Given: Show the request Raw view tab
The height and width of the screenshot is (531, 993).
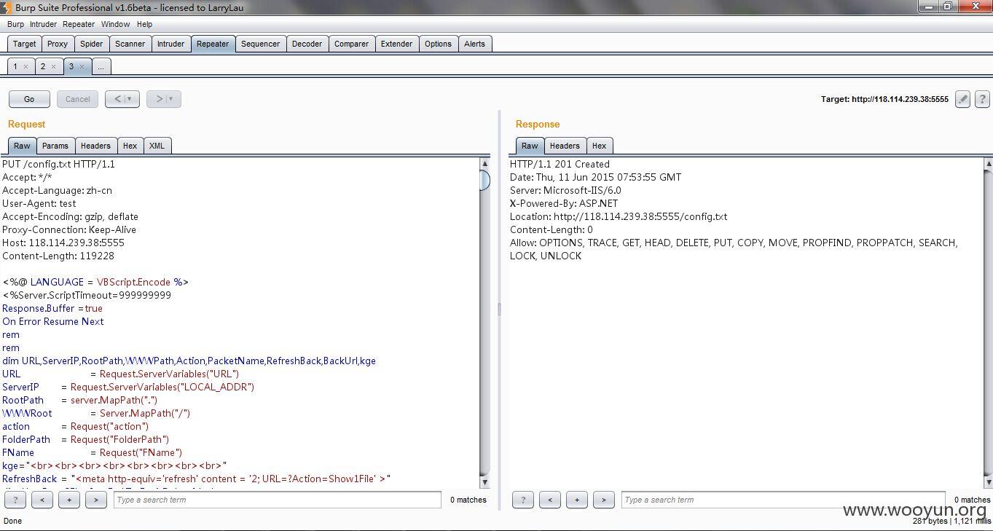Looking at the screenshot, I should [22, 146].
